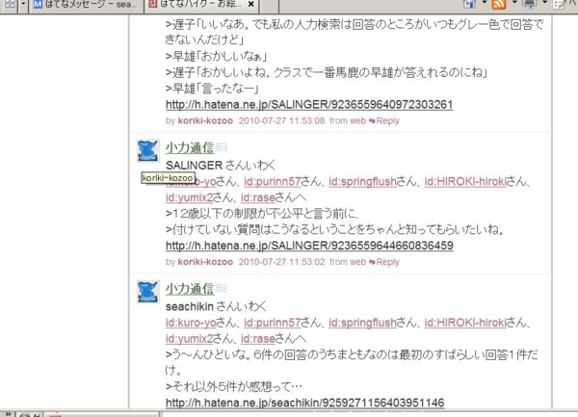Click the small icon beside seachikin post's 小力通信
The height and width of the screenshot is (417, 578).
point(222,288)
